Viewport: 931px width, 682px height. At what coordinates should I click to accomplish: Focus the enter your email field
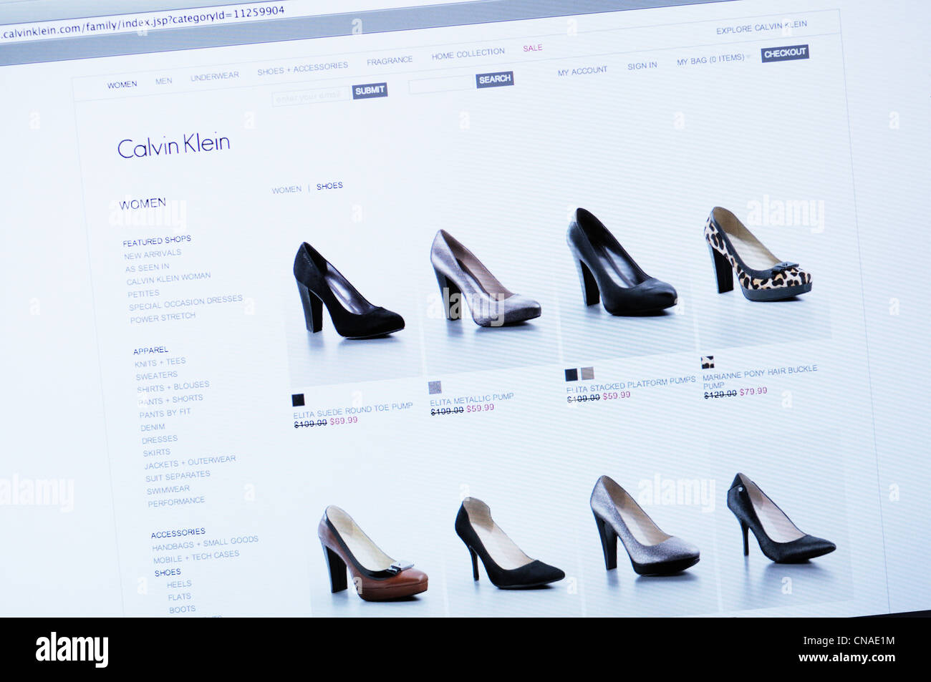point(311,96)
